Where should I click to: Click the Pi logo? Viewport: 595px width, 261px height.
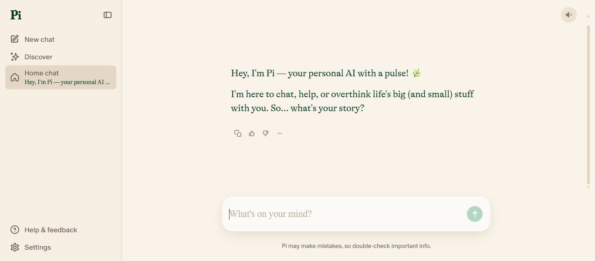[16, 15]
